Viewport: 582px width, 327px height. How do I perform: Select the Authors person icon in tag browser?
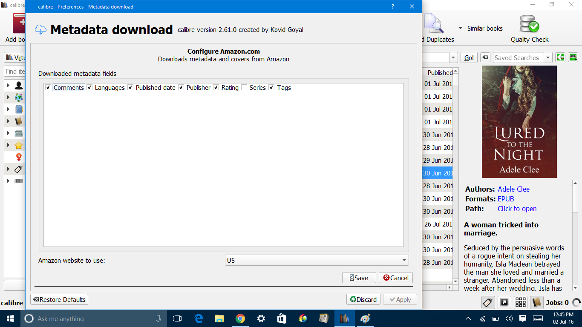pos(19,86)
